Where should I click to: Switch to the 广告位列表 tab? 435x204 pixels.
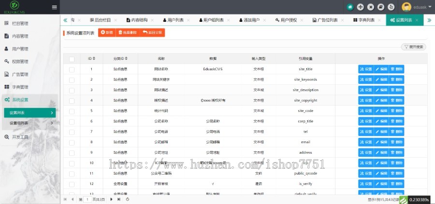(x=325, y=20)
